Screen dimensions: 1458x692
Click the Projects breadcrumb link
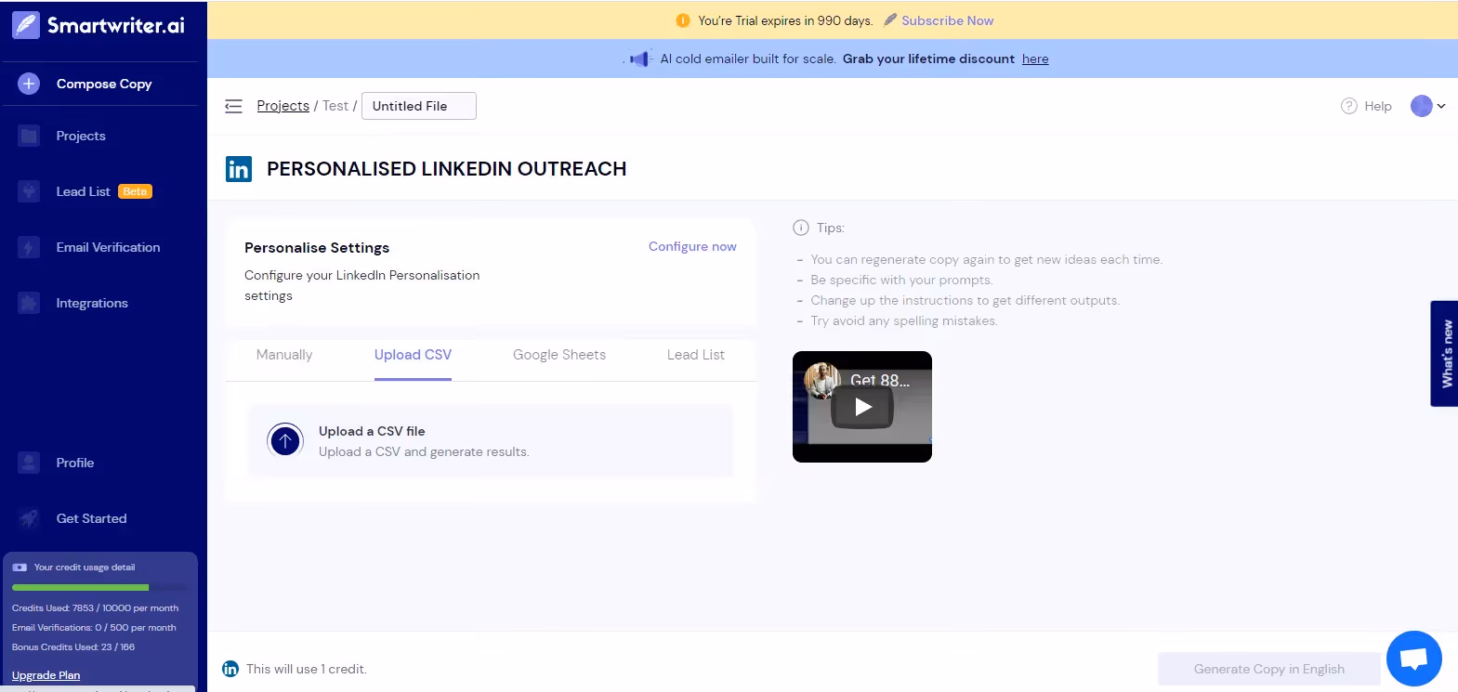click(x=283, y=106)
